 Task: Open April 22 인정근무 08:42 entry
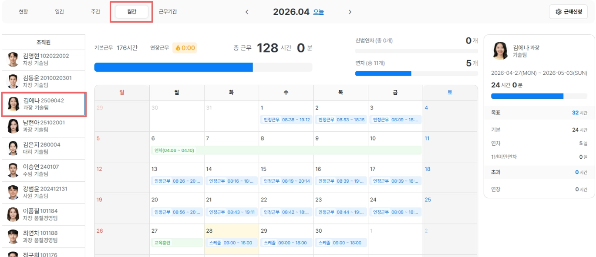pos(286,212)
